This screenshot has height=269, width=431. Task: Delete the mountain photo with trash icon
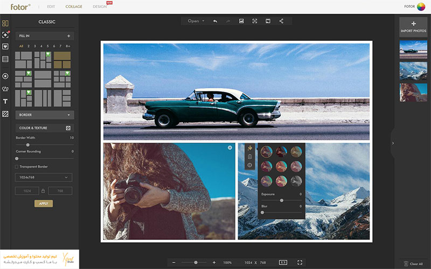[250, 157]
